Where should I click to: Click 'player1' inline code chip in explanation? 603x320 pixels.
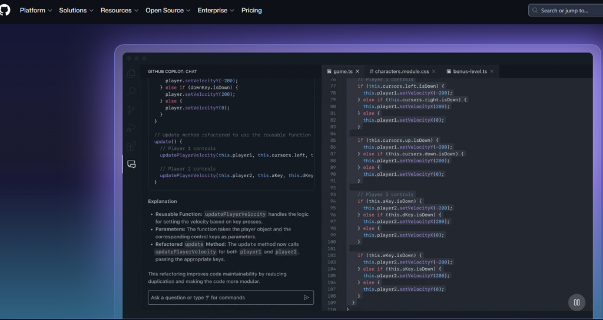pos(250,252)
